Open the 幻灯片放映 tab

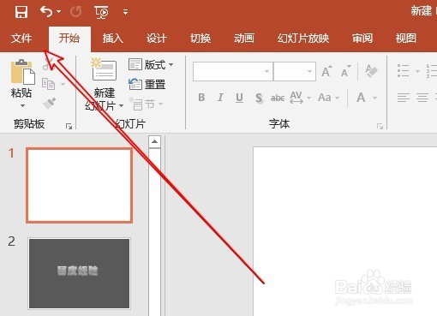[303, 39]
